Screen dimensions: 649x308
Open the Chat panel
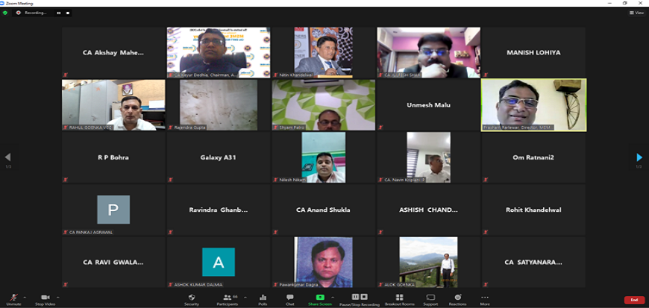289,298
